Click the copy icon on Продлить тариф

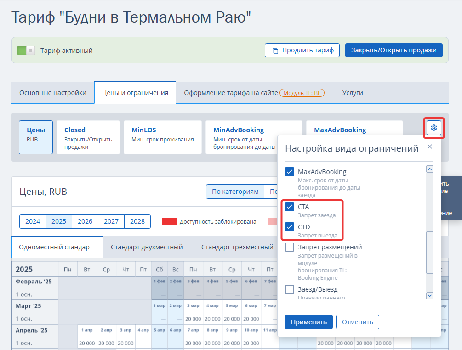coord(275,51)
